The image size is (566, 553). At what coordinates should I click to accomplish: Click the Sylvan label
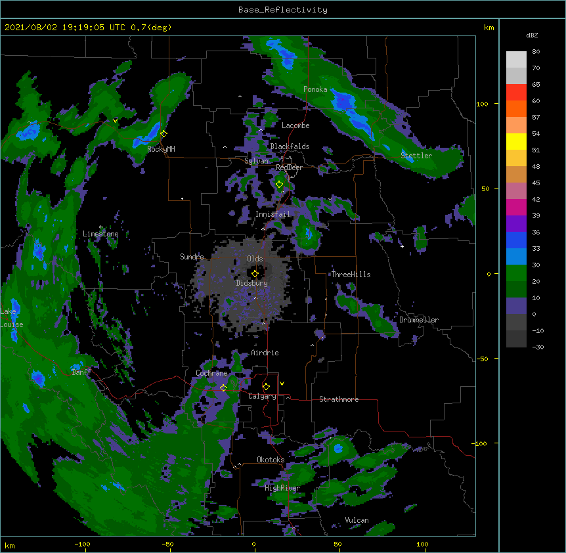point(256,161)
